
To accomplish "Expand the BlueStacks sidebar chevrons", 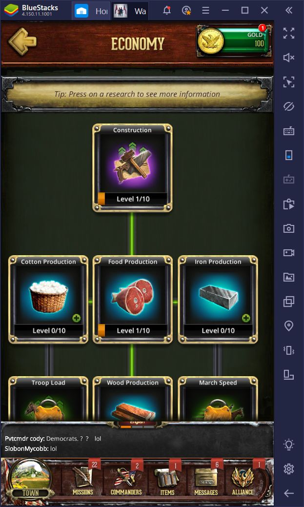I will [x=289, y=10].
